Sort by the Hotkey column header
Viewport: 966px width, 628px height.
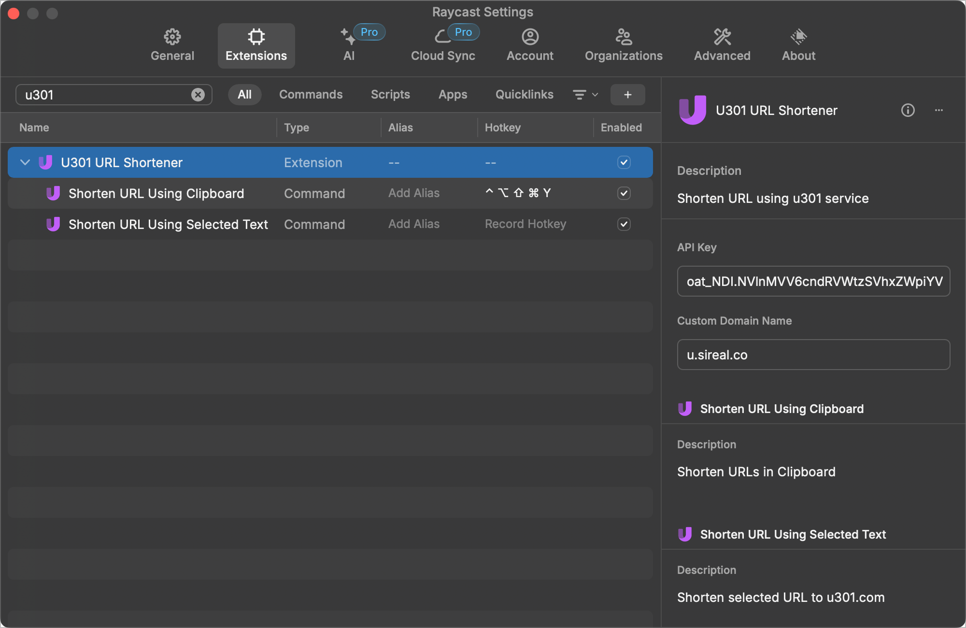(503, 128)
